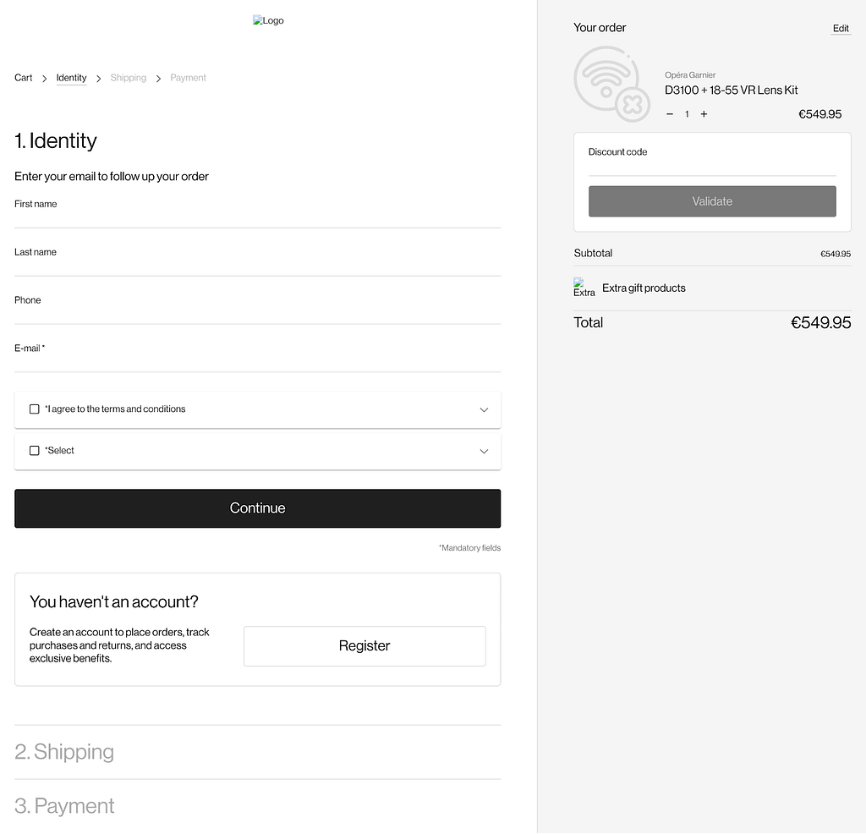This screenshot has height=834, width=866.
Task: Select the Shipping breadcrumb step
Action: coord(129,78)
